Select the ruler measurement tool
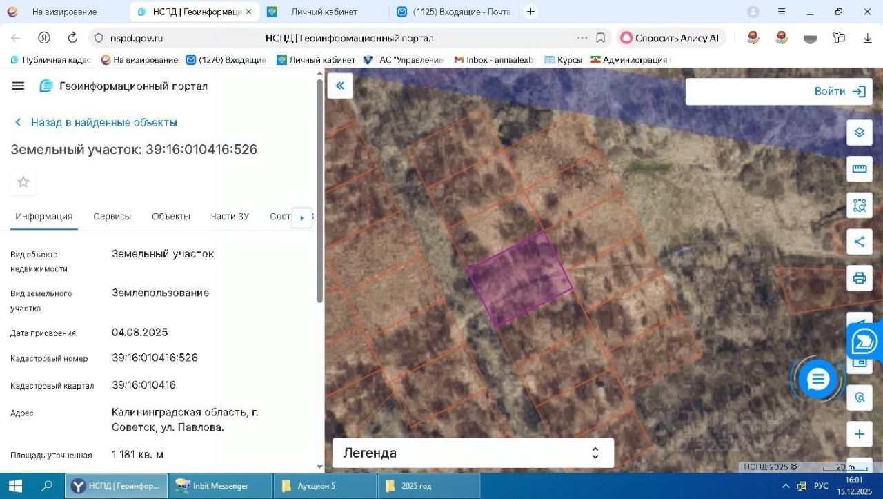Viewport: 883px width, 499px height. 860,168
